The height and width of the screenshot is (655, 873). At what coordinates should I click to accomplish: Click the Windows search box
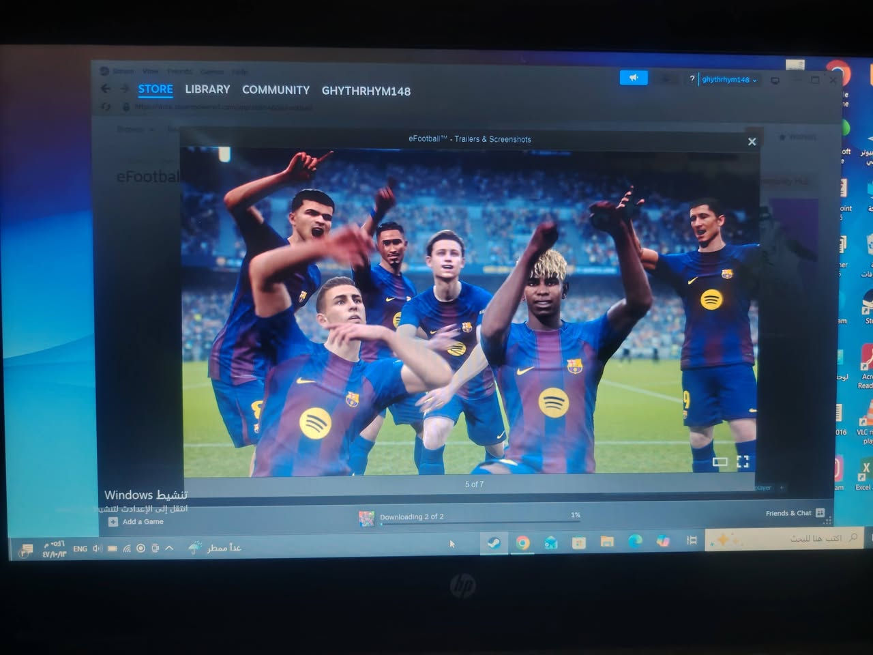coord(784,539)
